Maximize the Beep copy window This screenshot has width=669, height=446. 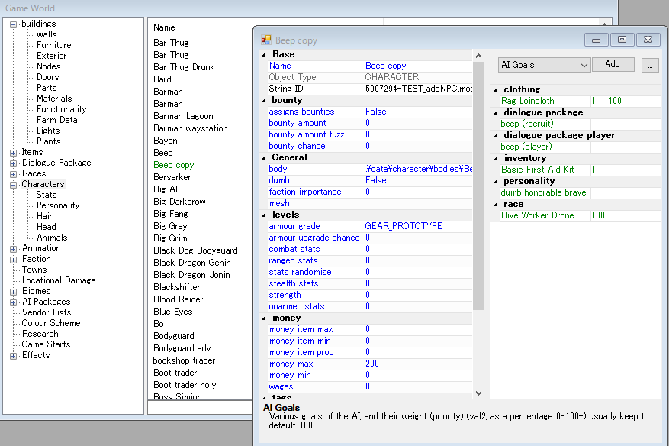[x=622, y=40]
